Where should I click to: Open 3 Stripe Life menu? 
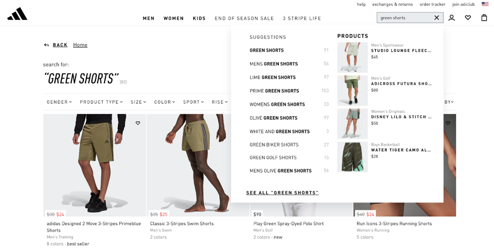(302, 18)
